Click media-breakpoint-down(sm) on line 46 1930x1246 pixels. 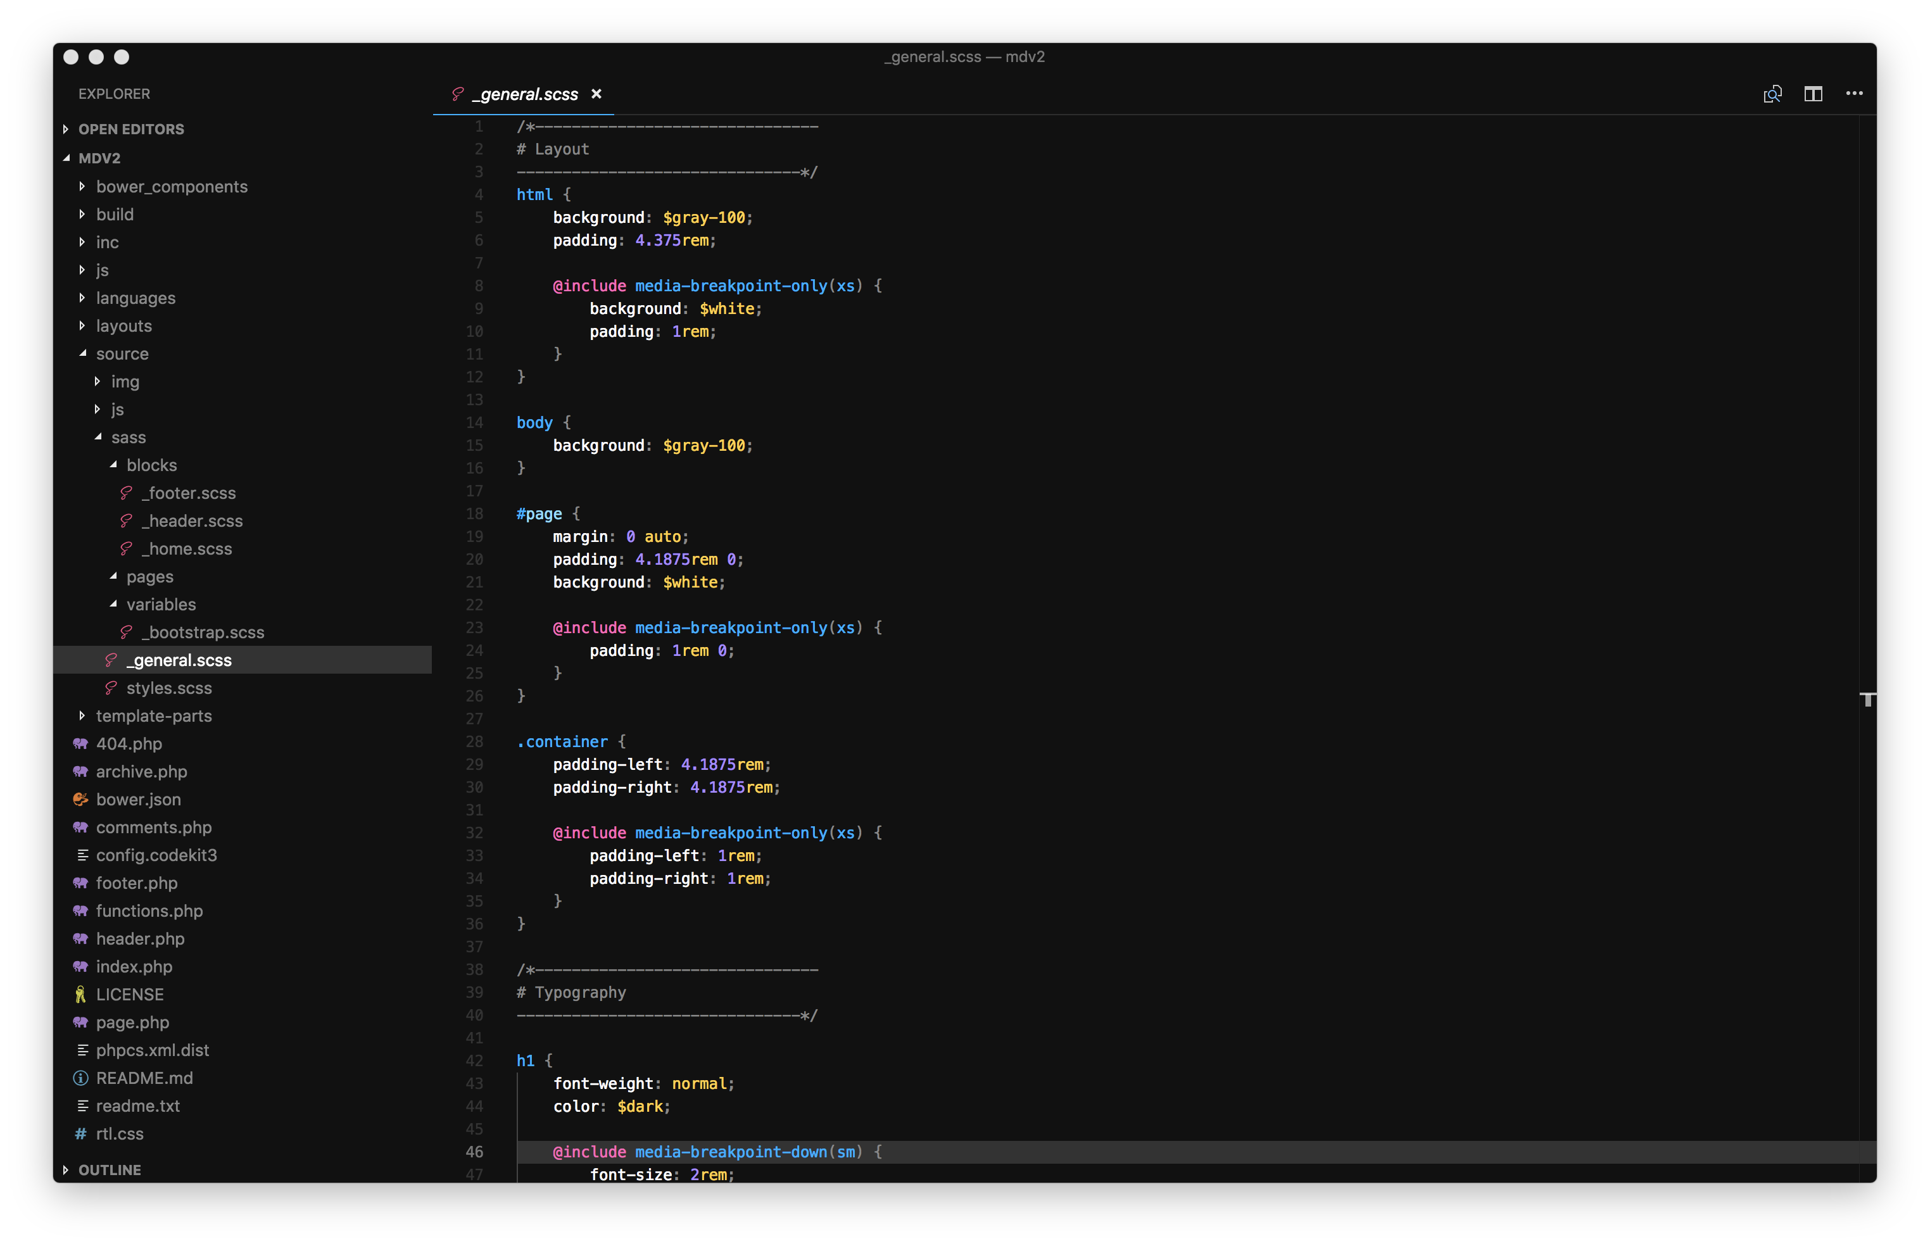click(749, 1152)
